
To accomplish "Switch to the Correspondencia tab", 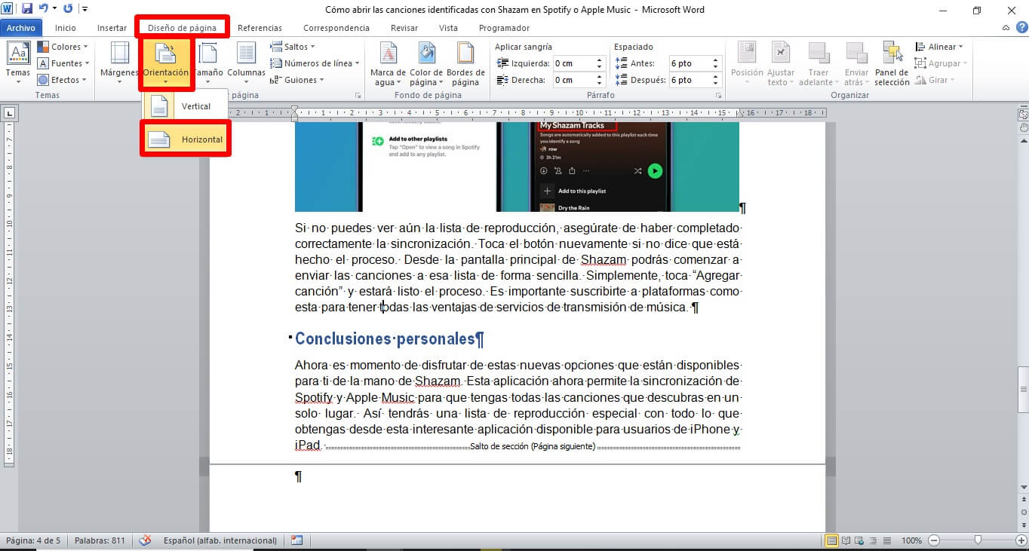I will pyautogui.click(x=336, y=28).
